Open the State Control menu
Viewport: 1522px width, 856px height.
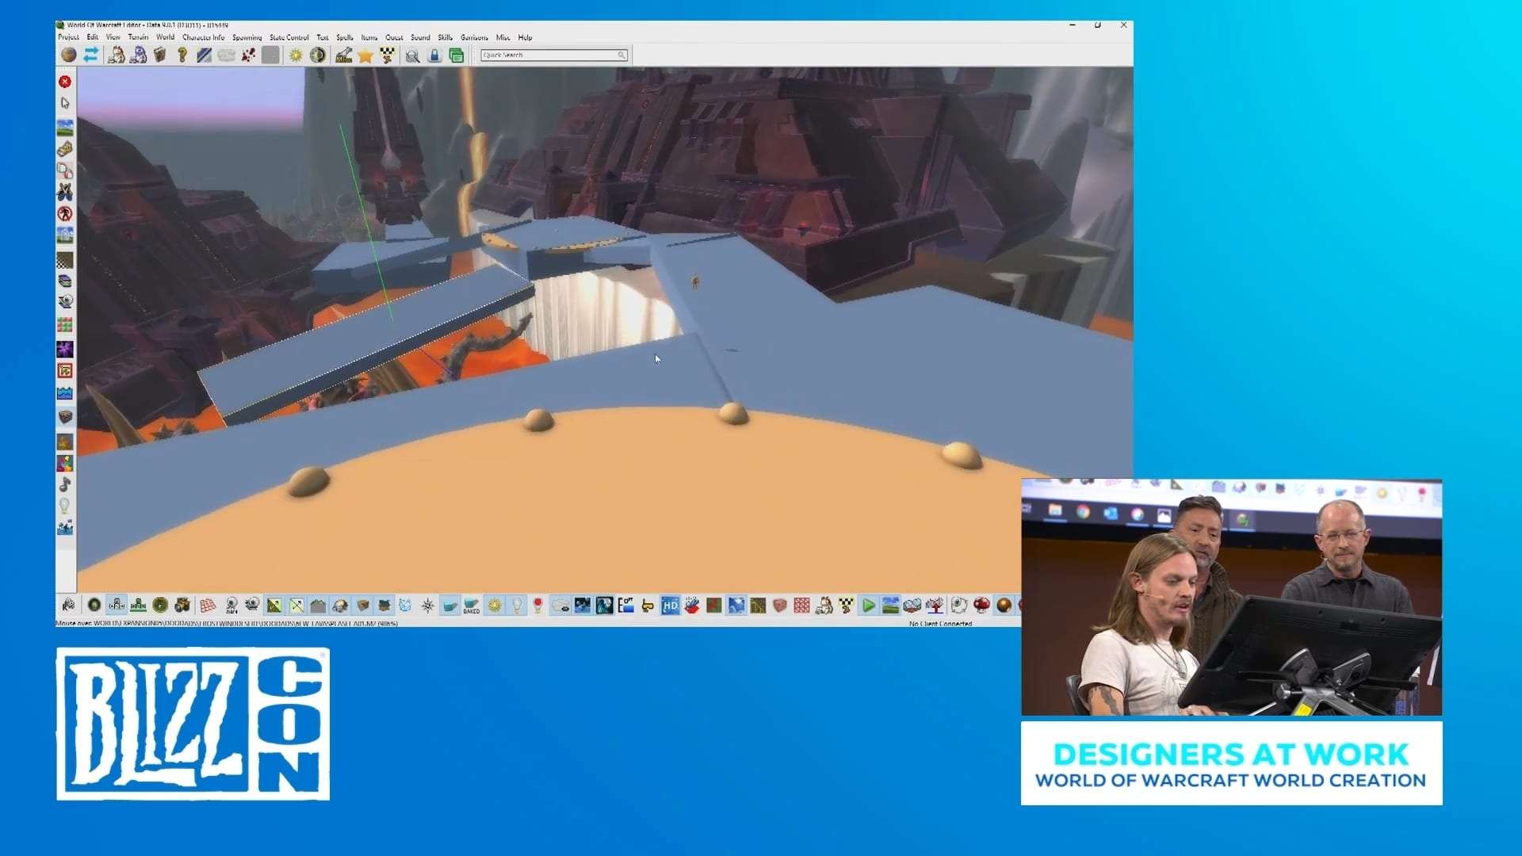click(289, 37)
